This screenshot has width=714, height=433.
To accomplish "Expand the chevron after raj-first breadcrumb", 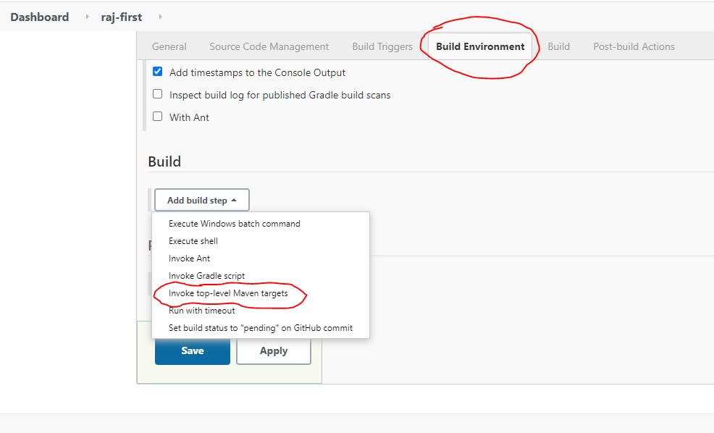I will [160, 17].
